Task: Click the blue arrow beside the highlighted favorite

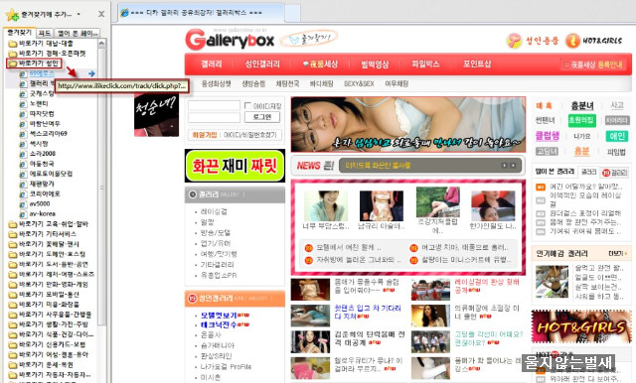Action: point(91,73)
